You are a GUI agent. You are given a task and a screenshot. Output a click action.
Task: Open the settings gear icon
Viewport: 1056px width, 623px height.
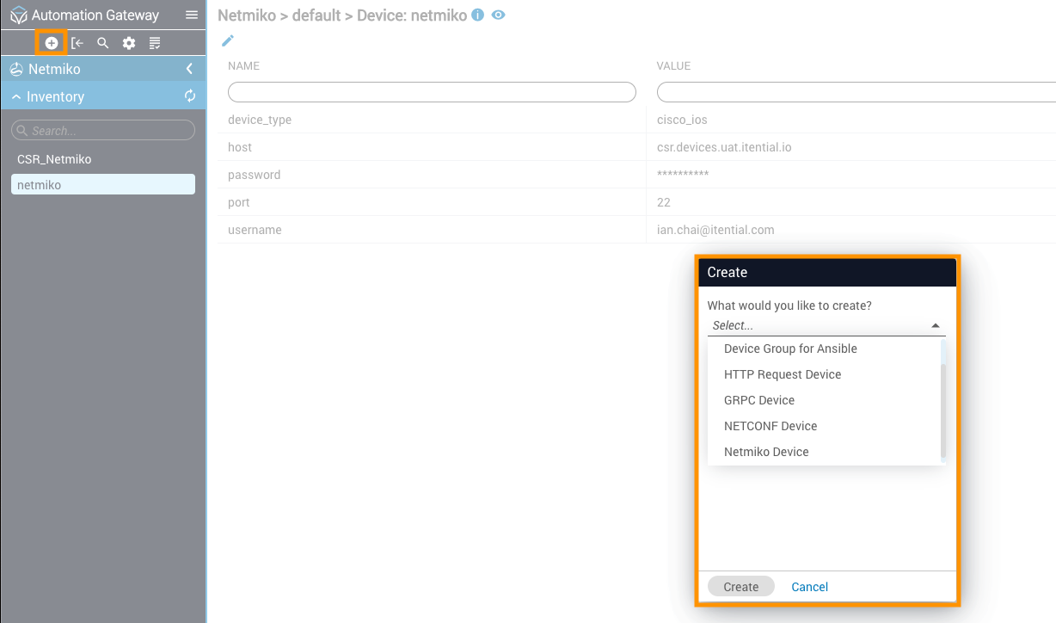click(x=129, y=43)
